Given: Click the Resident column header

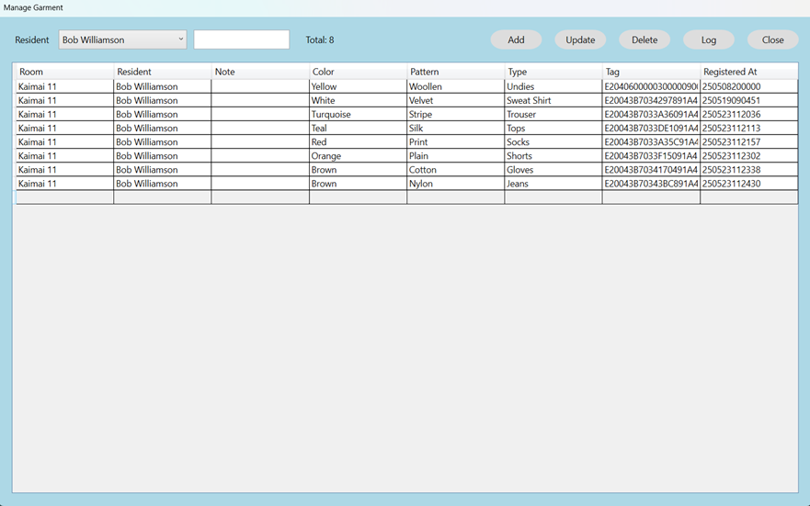Looking at the screenshot, I should 162,72.
